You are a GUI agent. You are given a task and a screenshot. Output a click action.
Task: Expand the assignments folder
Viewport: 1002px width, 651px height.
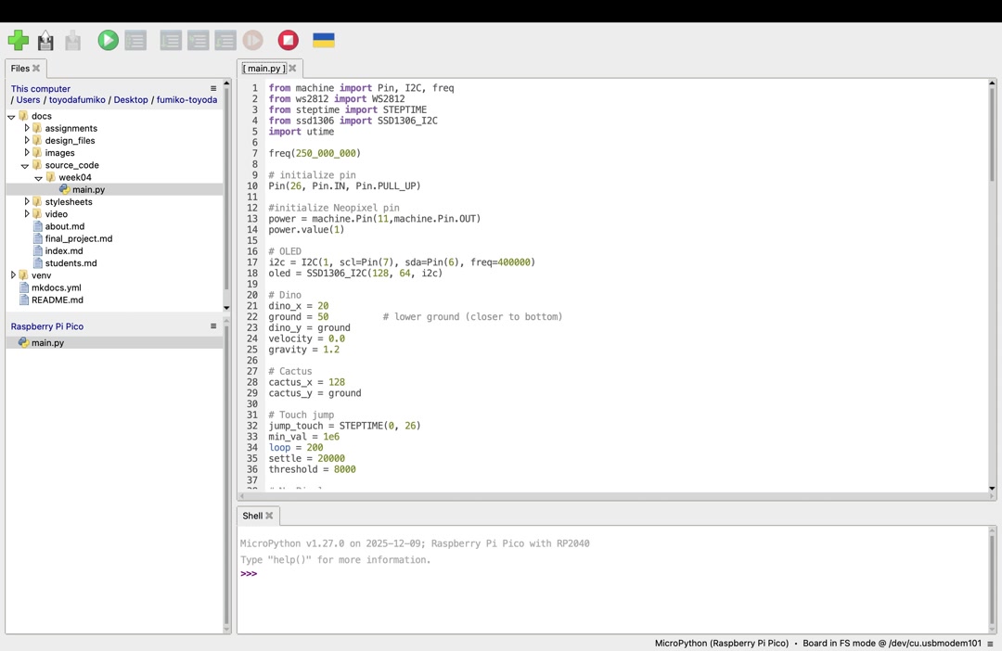pos(27,128)
